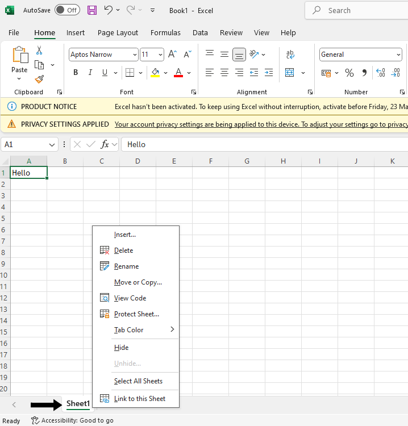Click the Insert Function fx icon
The height and width of the screenshot is (426, 408).
[x=105, y=144]
